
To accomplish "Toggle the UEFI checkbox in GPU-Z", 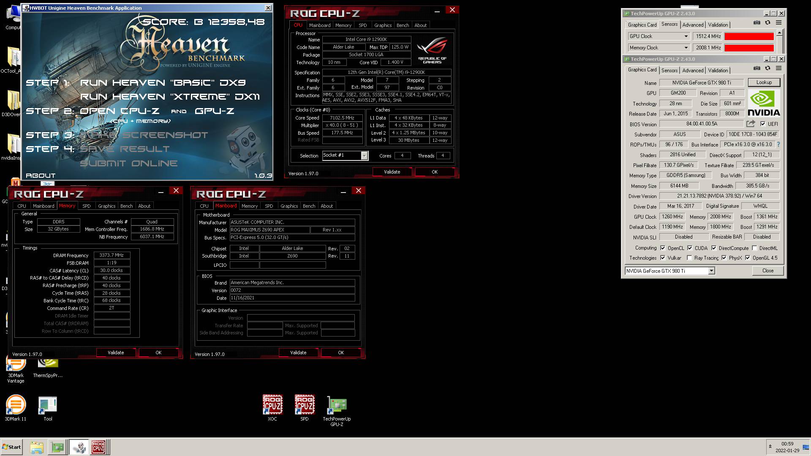I will [762, 124].
